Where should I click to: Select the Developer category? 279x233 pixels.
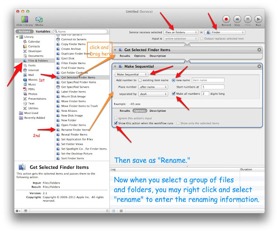(35, 51)
